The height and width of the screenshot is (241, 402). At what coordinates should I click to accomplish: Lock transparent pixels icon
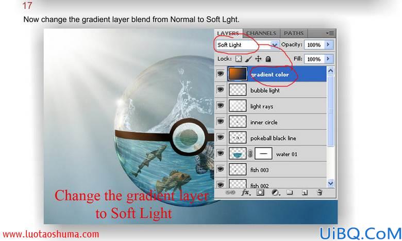[239, 59]
